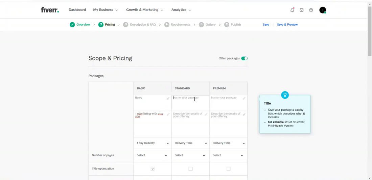
Task: Click pencil icon in Premium description
Action: tap(244, 114)
